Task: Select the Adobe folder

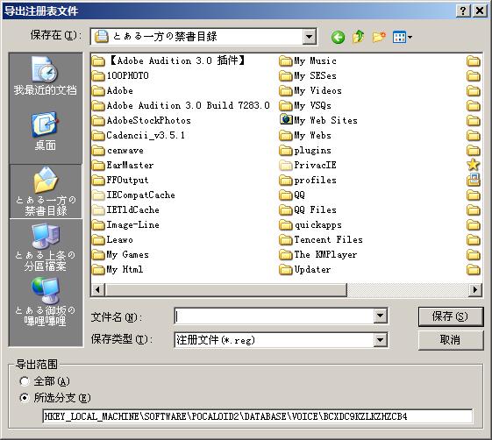Action: [112, 90]
